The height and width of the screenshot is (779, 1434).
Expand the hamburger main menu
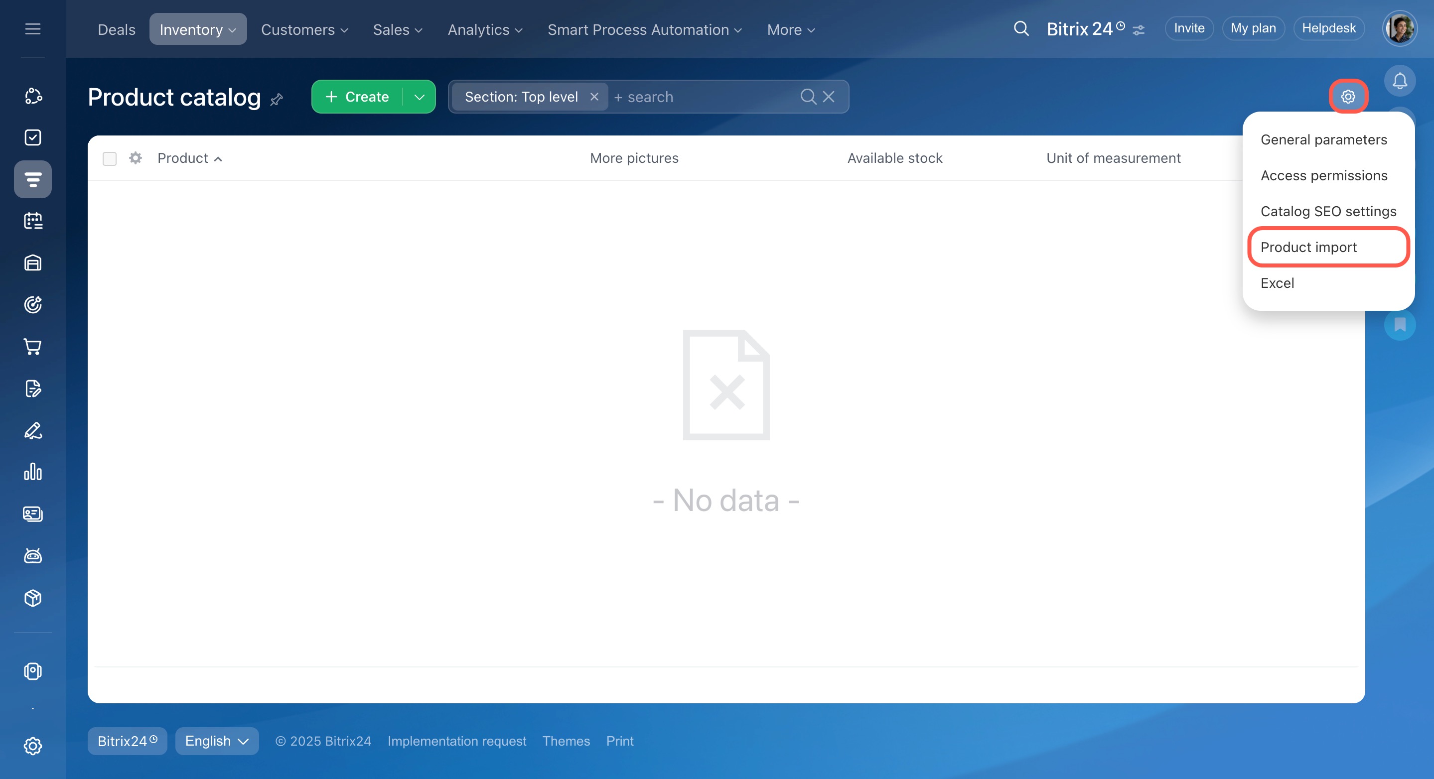point(33,29)
